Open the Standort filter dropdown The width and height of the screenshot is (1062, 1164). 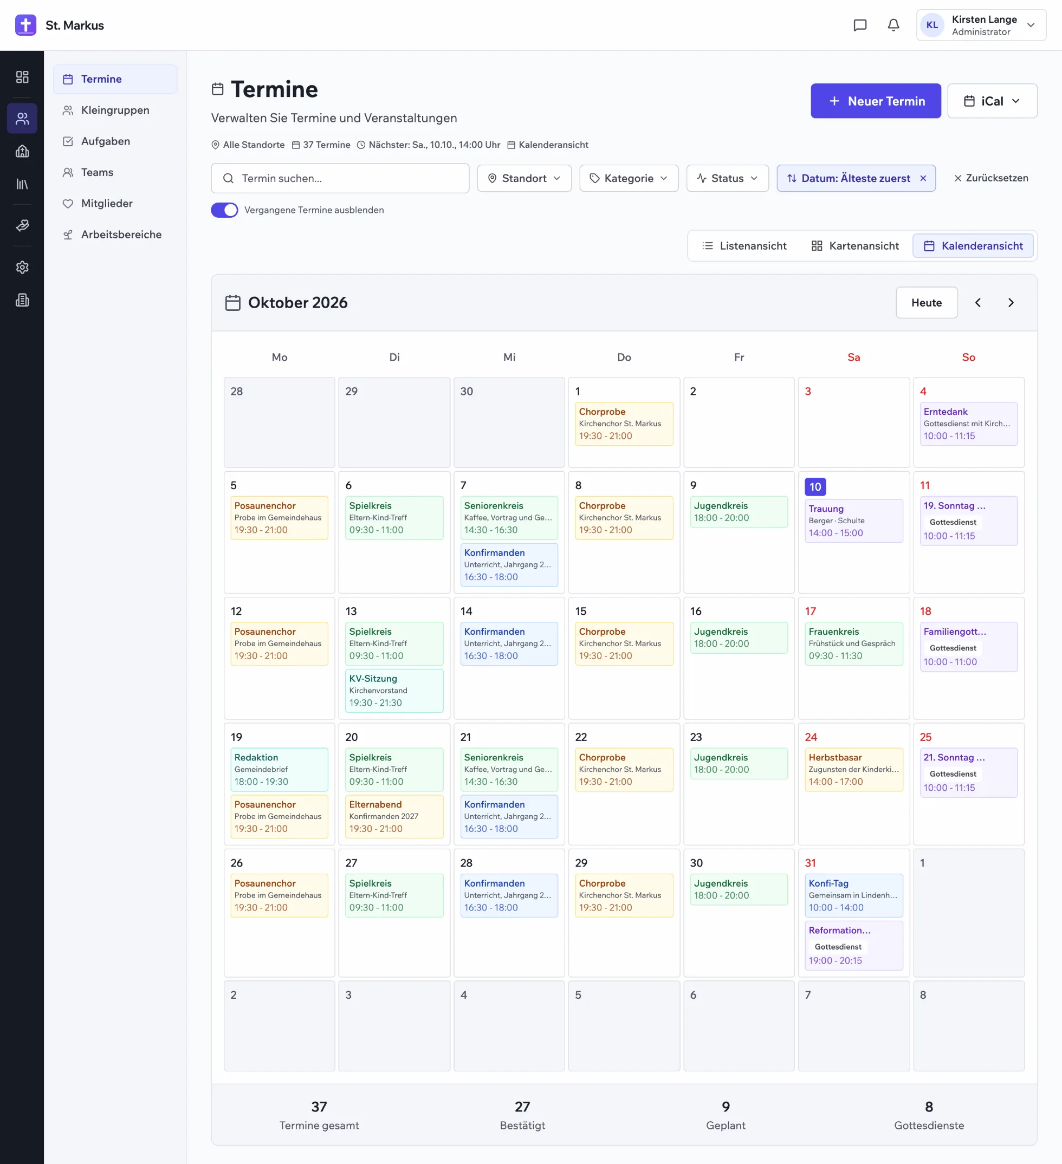tap(524, 178)
